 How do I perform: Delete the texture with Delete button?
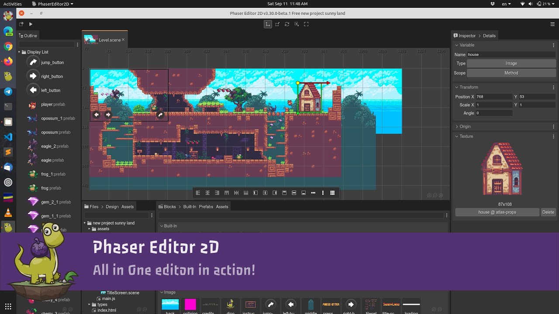548,212
